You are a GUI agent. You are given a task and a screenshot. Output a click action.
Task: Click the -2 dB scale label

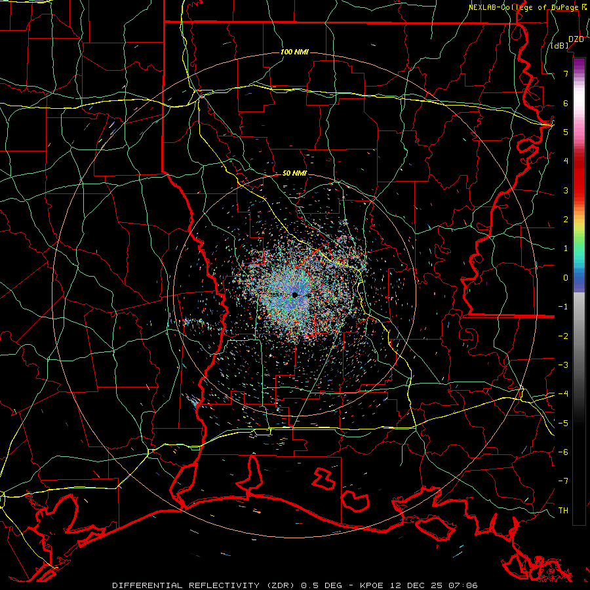(563, 336)
